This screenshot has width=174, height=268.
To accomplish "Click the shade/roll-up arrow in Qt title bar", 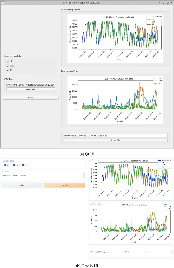I will tap(160, 2).
